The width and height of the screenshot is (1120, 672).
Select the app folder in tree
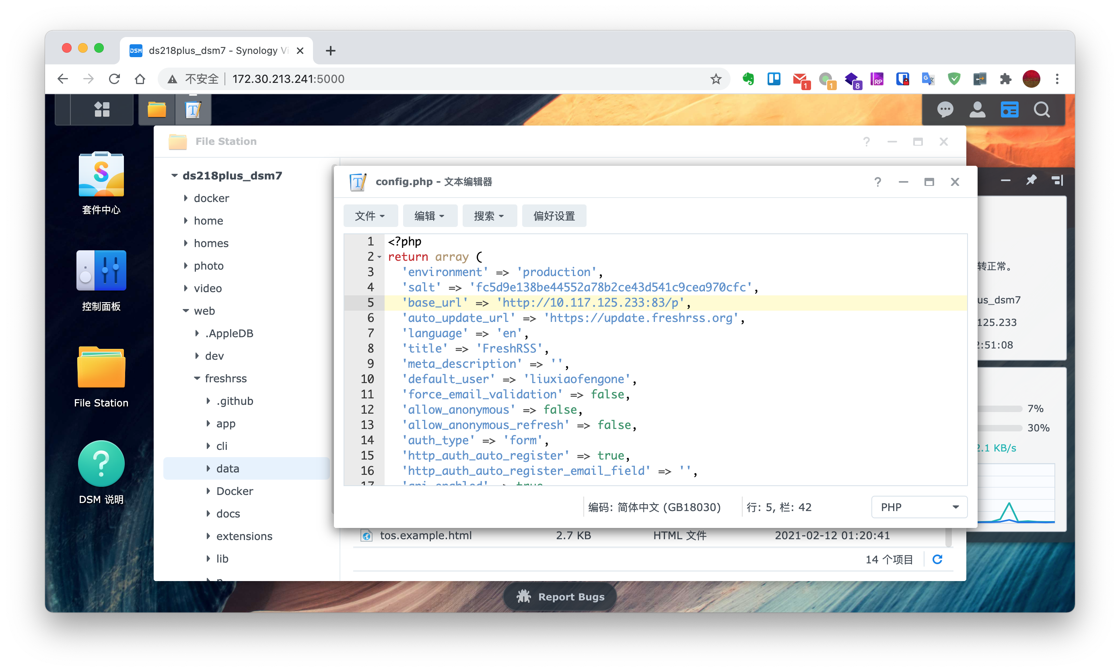(x=226, y=423)
